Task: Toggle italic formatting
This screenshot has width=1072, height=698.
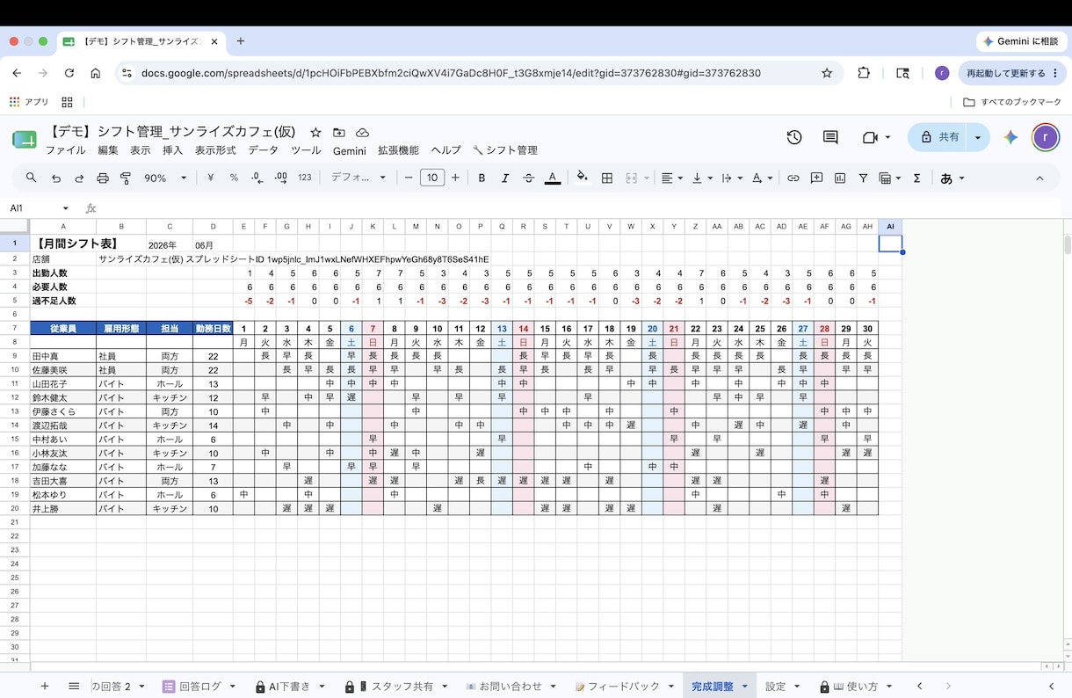Action: [505, 178]
